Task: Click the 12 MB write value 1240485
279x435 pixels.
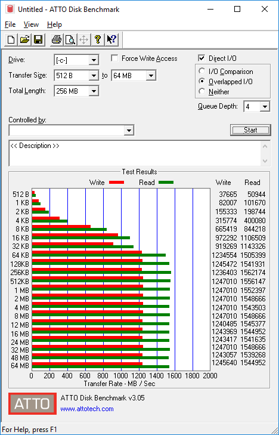Action: tap(224, 324)
